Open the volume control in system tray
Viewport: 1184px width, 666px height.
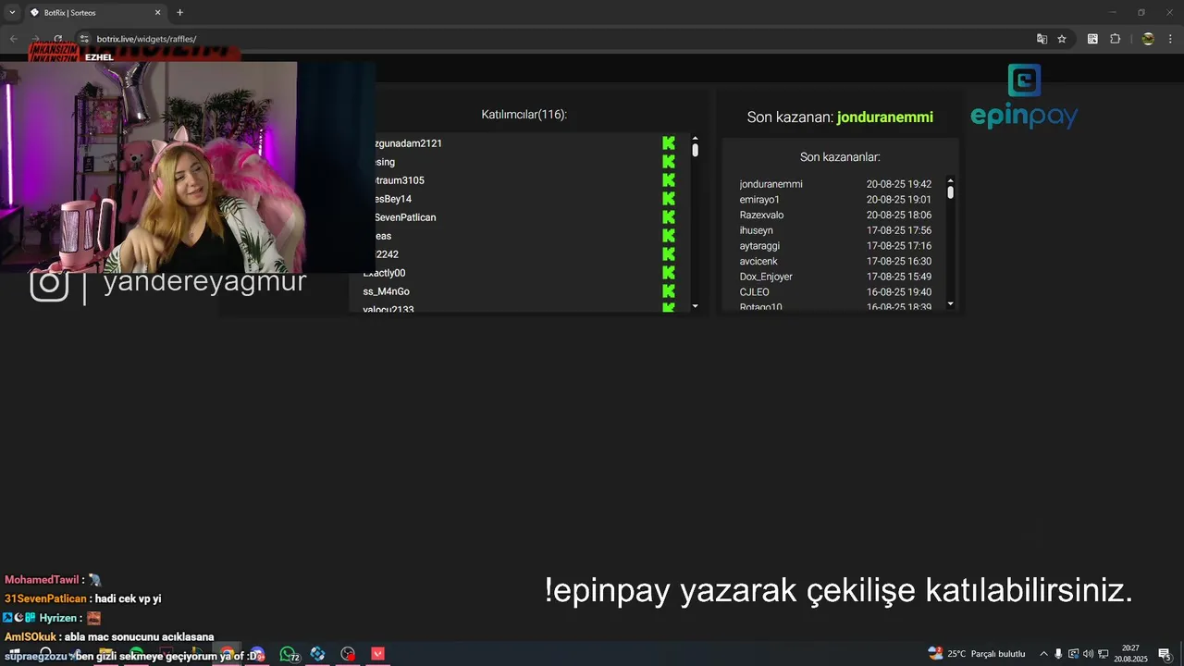[1088, 654]
